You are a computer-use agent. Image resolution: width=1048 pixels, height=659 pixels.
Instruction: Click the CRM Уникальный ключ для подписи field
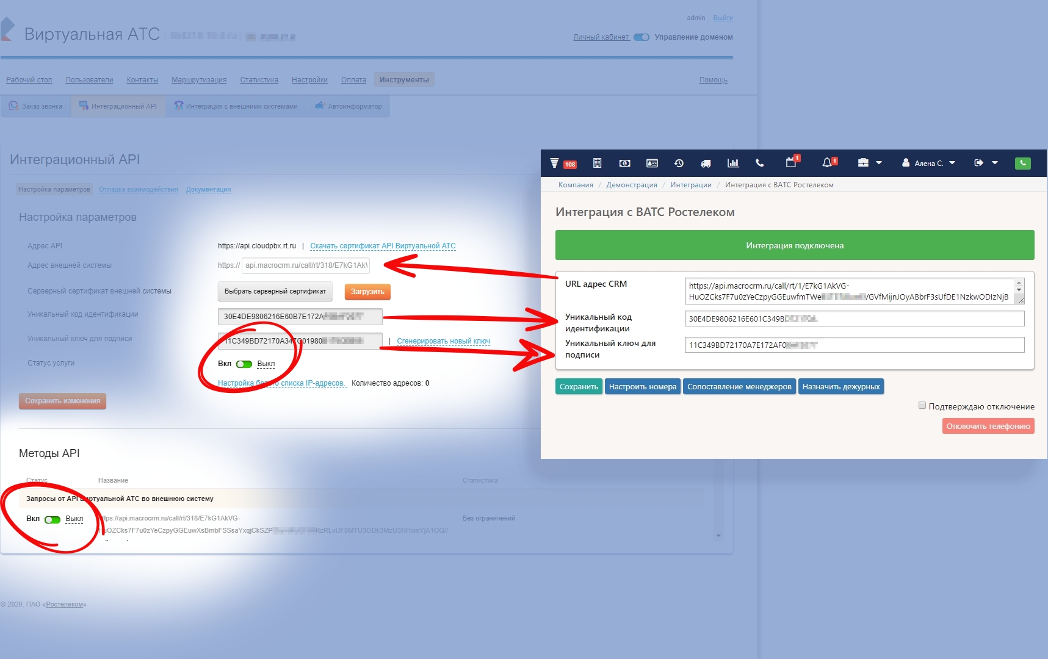coord(855,345)
